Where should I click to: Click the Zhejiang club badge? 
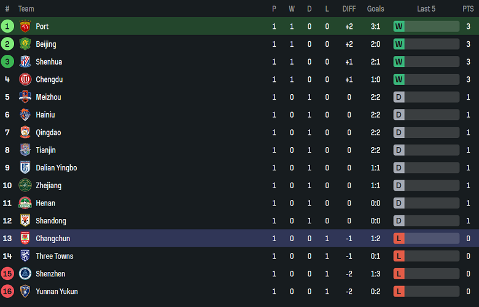click(x=25, y=185)
